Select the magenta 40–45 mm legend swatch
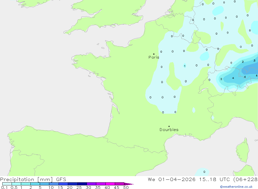 click(x=110, y=184)
